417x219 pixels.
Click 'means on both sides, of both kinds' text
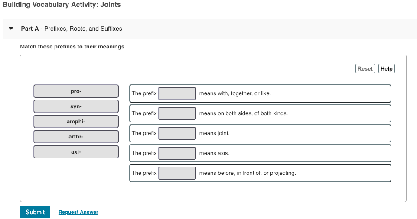tap(243, 113)
